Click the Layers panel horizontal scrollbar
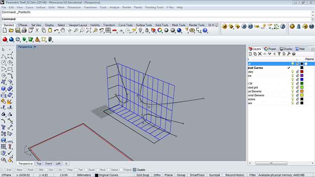Viewport: 315px width, 177px height. (271, 163)
